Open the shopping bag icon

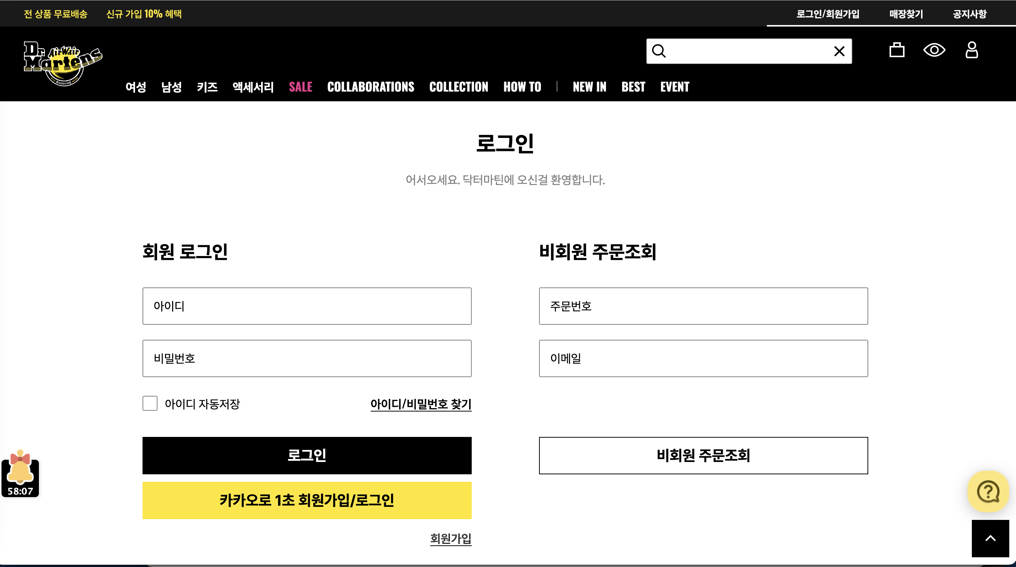(x=897, y=50)
